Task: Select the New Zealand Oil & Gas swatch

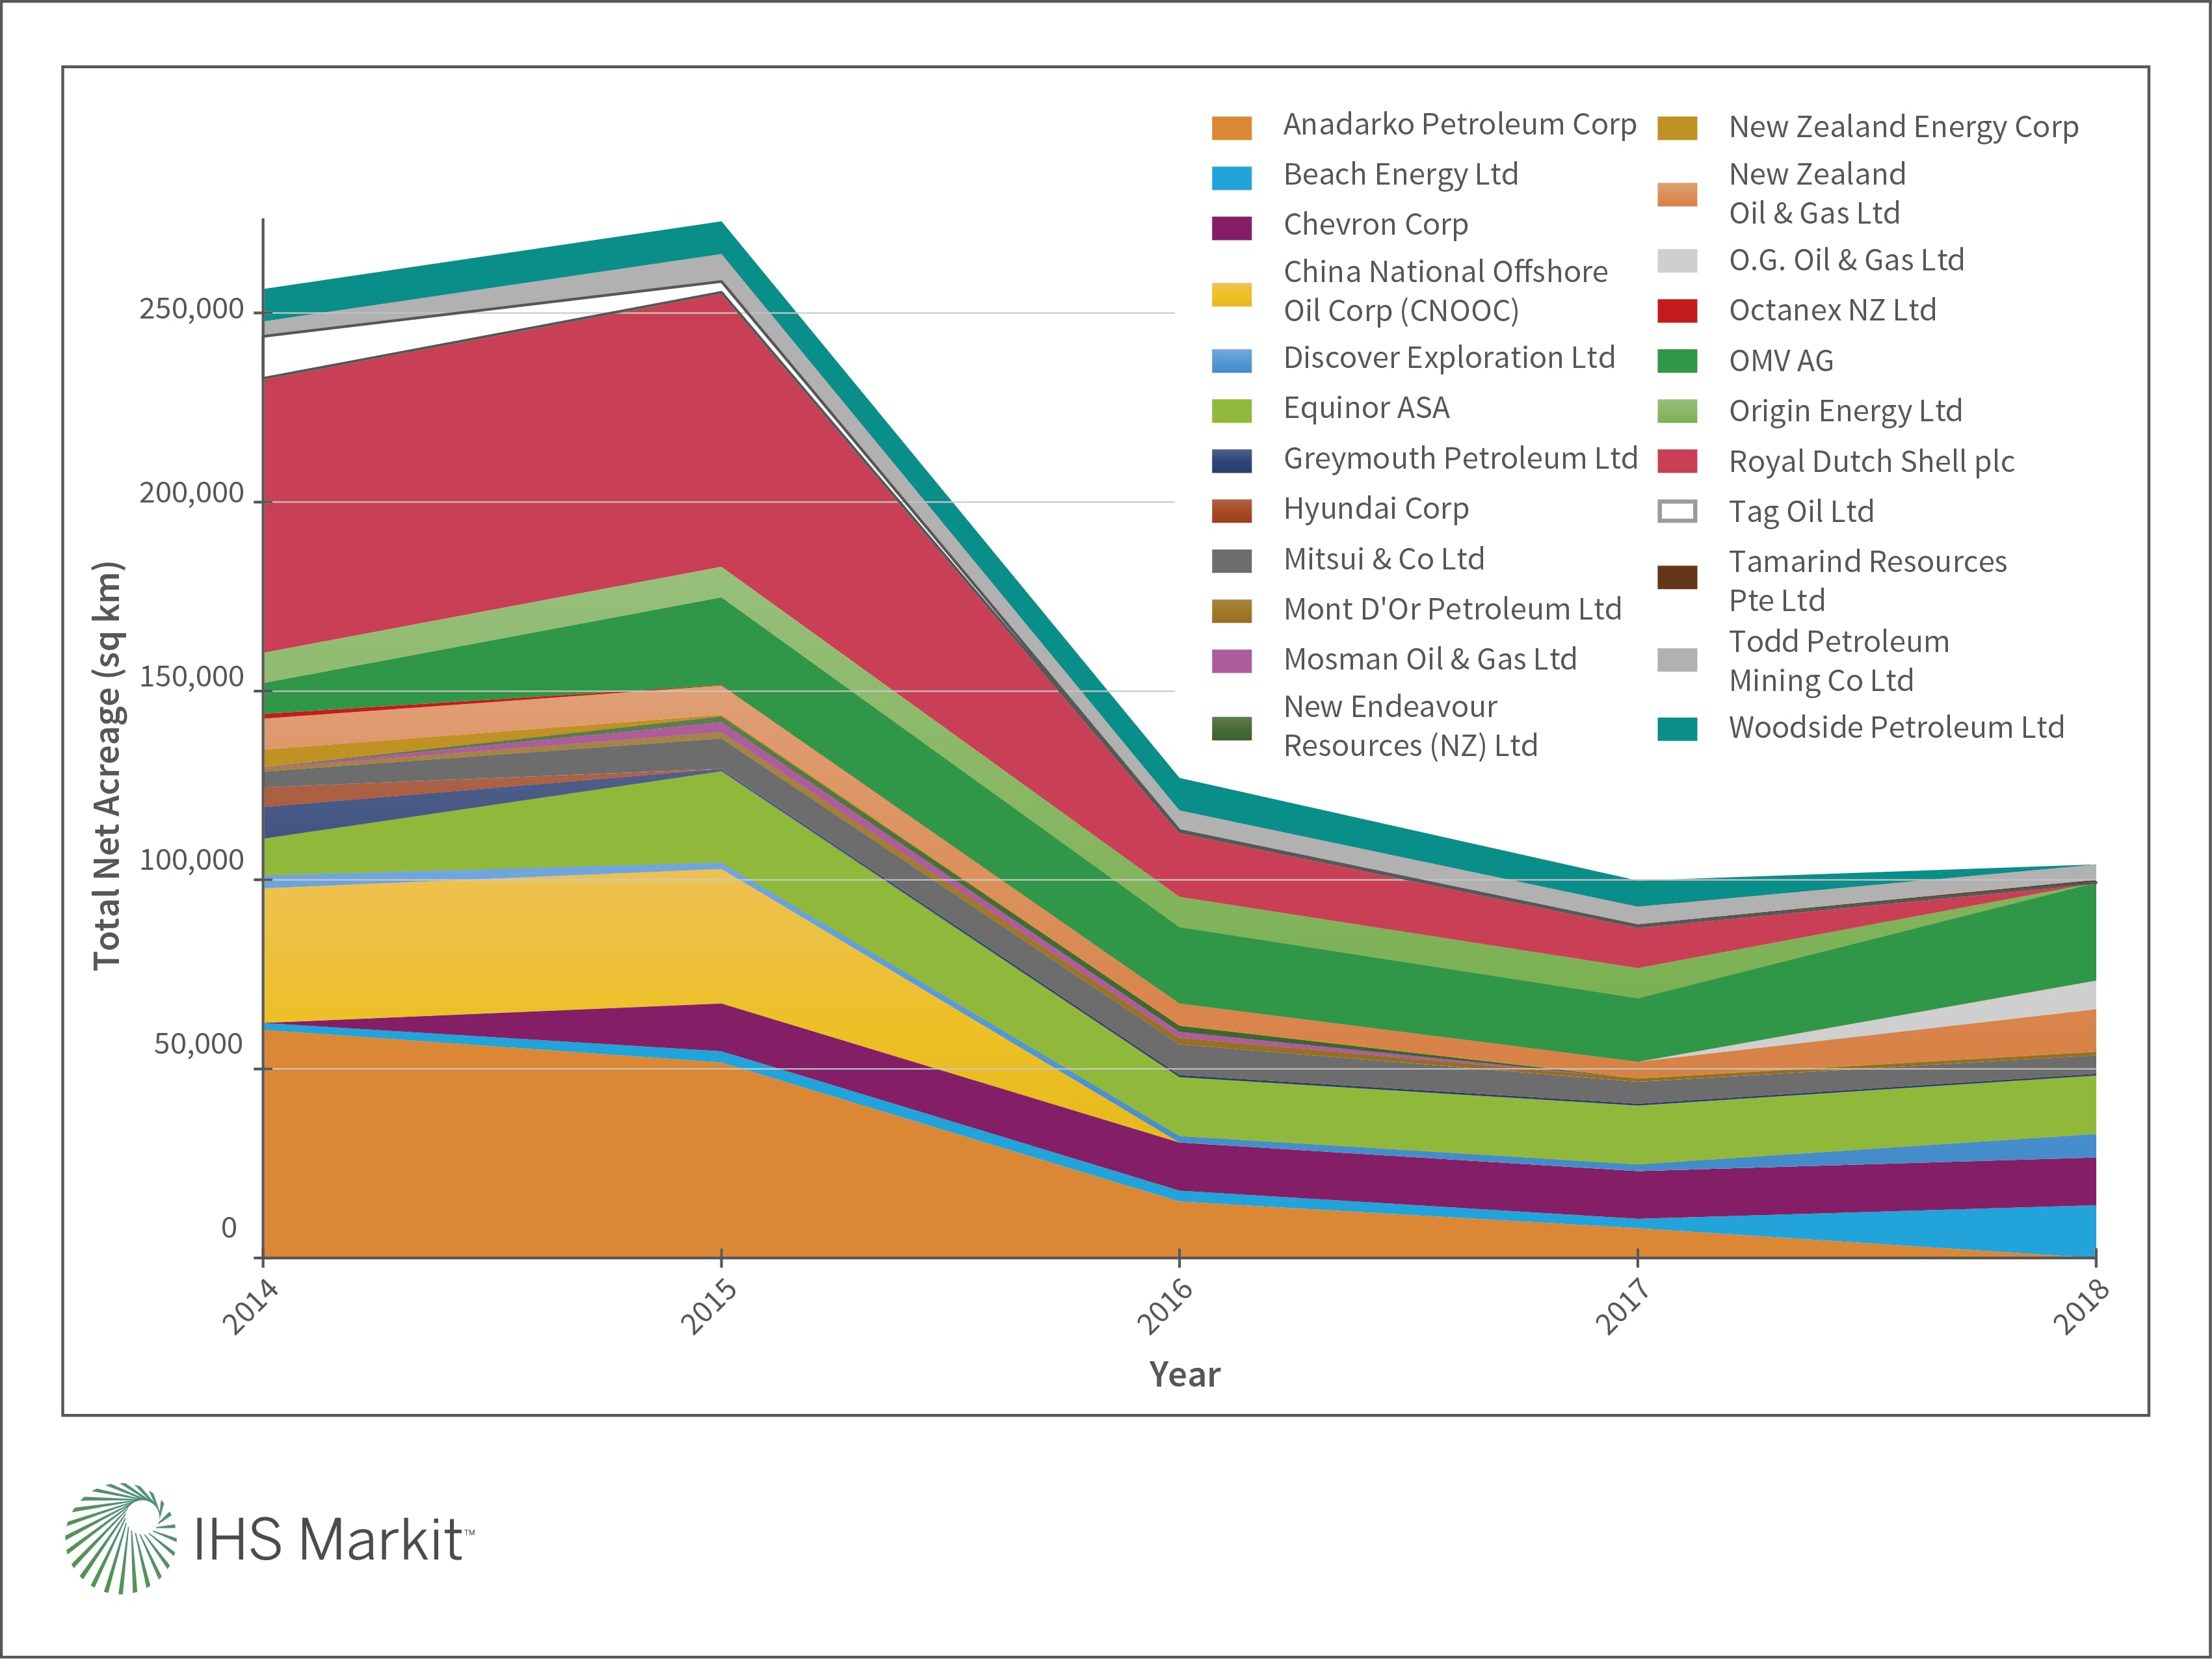Action: pos(1677,194)
